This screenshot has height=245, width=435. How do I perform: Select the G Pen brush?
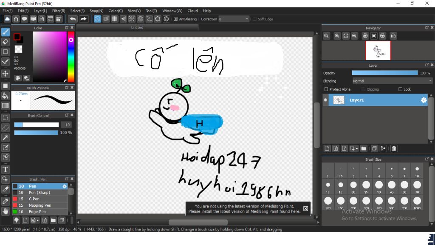click(x=40, y=199)
